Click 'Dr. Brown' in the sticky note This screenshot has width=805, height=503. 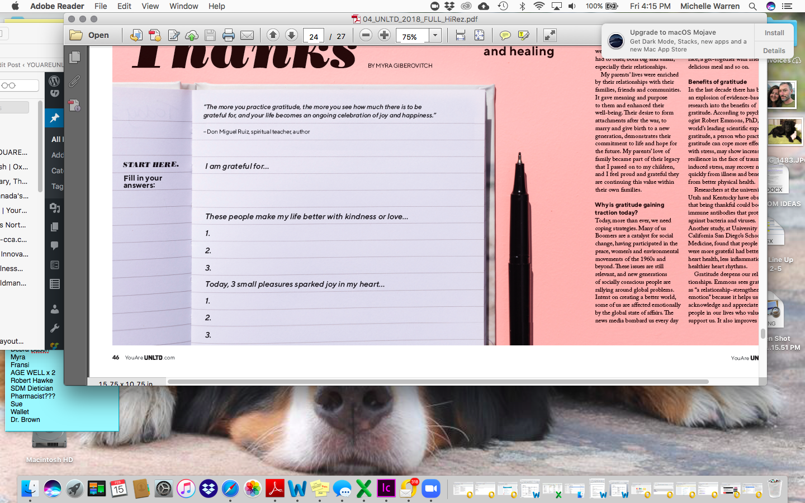(25, 420)
